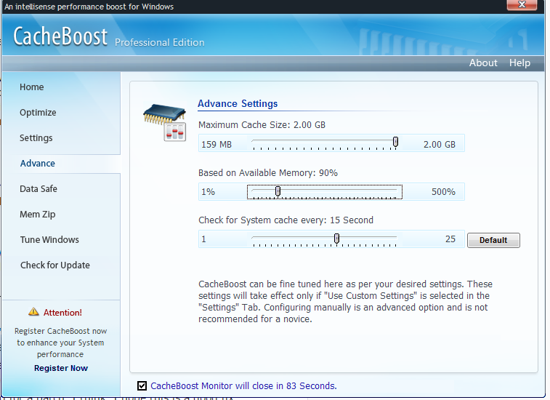Reset values with the Default button
Screen dimensions: 550x400
[x=493, y=240]
